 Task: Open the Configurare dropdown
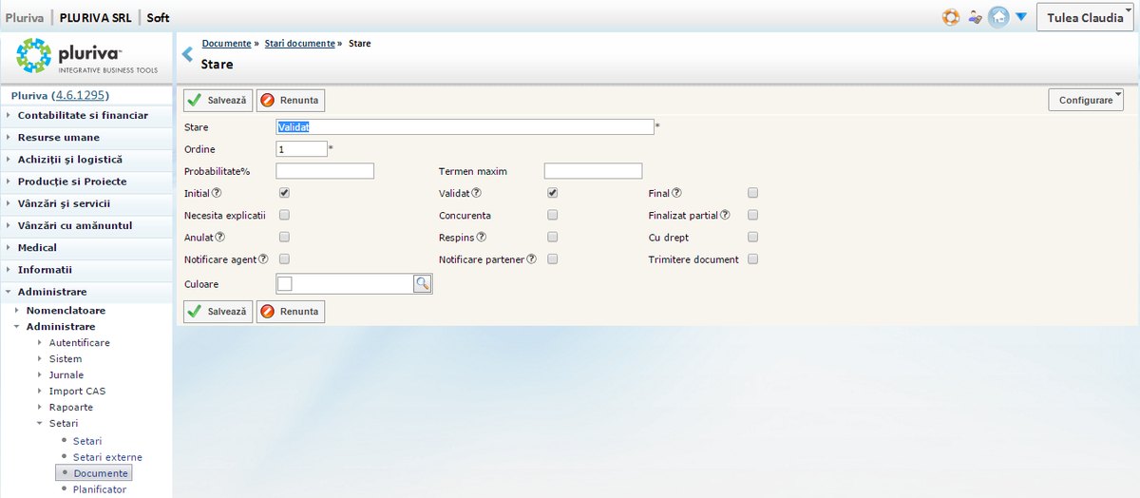[1085, 100]
